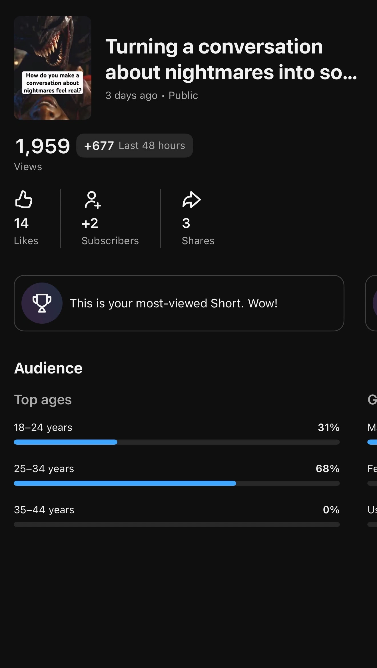Tap the add-subscriber person icon
The width and height of the screenshot is (377, 668).
(x=93, y=200)
